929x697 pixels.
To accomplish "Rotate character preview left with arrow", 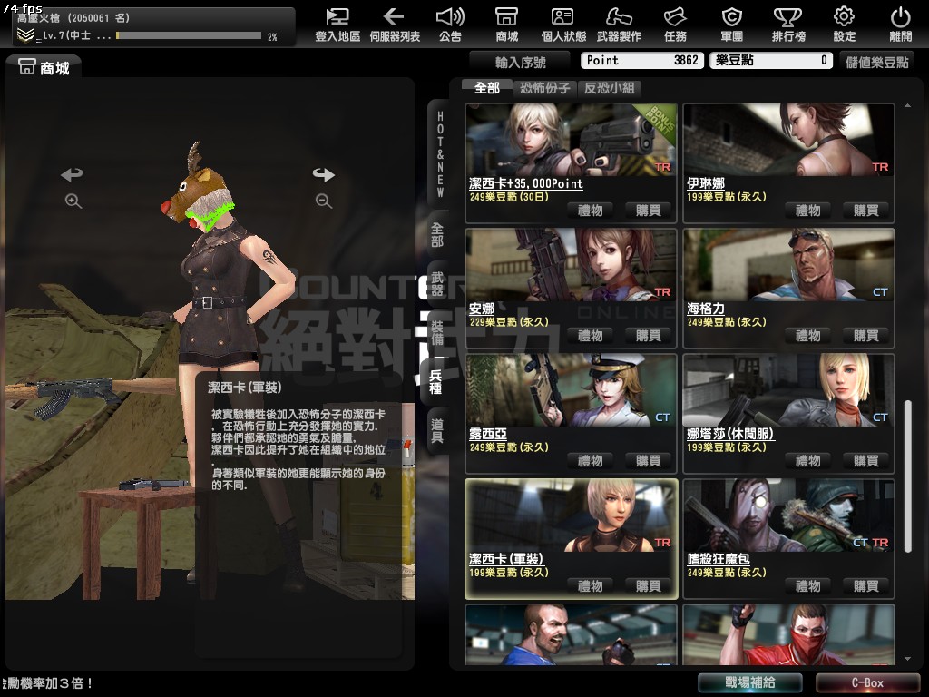I will pos(72,174).
